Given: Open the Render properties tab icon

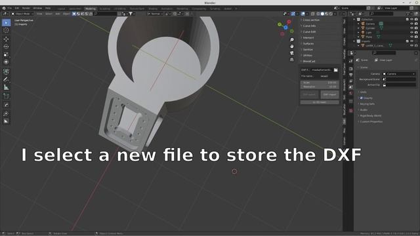Looking at the screenshot, I should [351, 68].
